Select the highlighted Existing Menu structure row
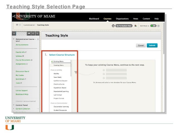178x133 pixels. click(60, 65)
